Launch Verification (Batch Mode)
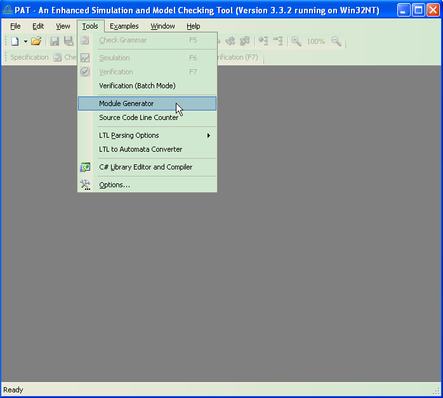The image size is (443, 398). (137, 86)
